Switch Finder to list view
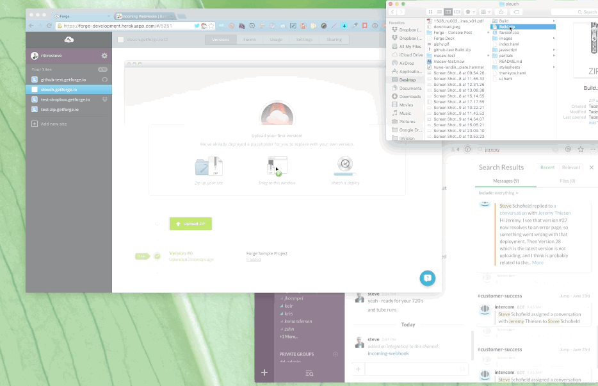The image size is (598, 386). point(439,12)
